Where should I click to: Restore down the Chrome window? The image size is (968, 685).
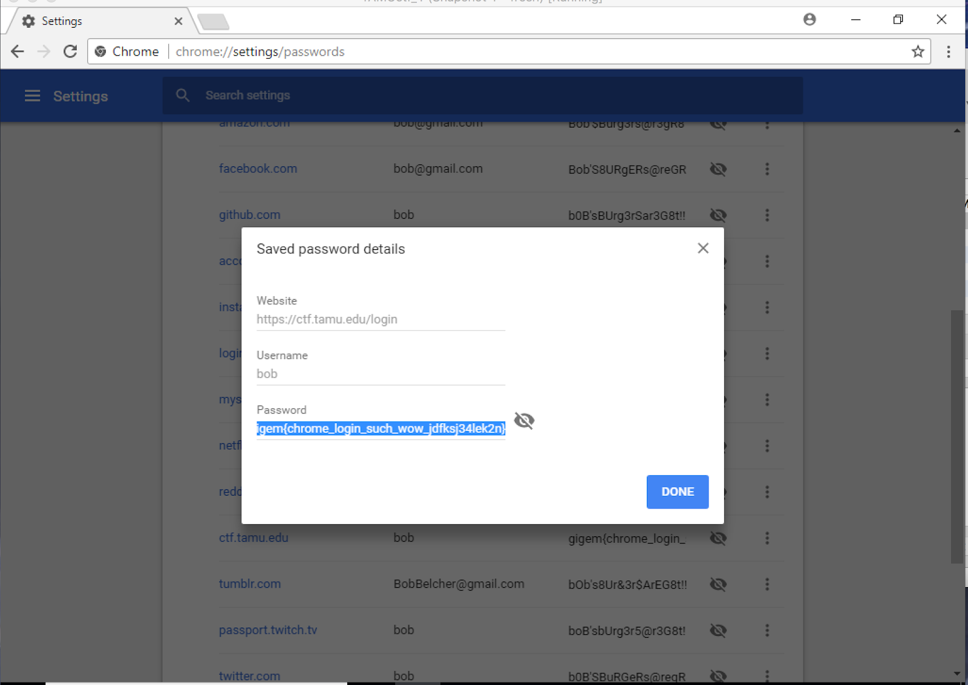(x=898, y=19)
